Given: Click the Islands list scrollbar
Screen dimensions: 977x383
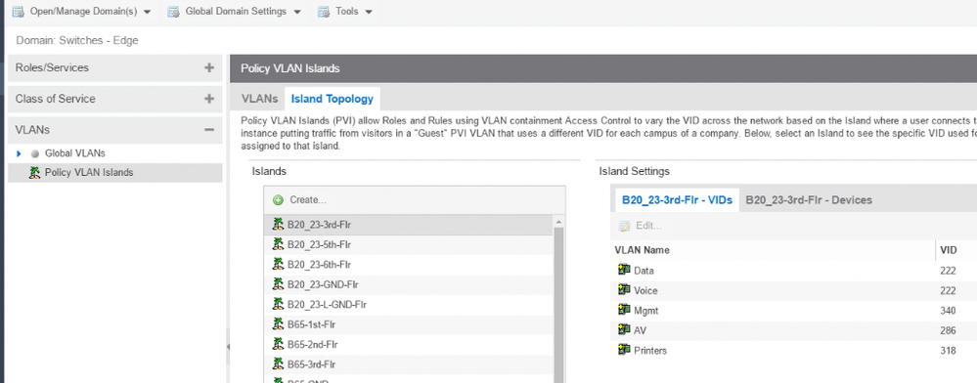Looking at the screenshot, I should tap(558, 305).
